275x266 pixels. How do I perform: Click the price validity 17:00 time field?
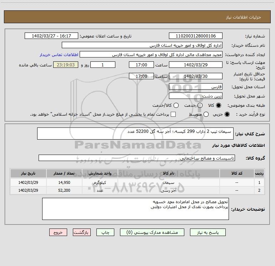point(141,76)
